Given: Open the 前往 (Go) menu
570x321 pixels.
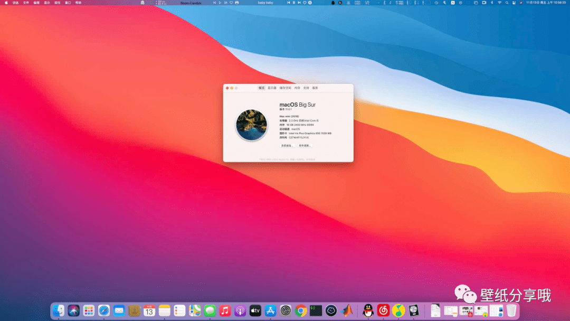Looking at the screenshot, I should tap(58, 3).
